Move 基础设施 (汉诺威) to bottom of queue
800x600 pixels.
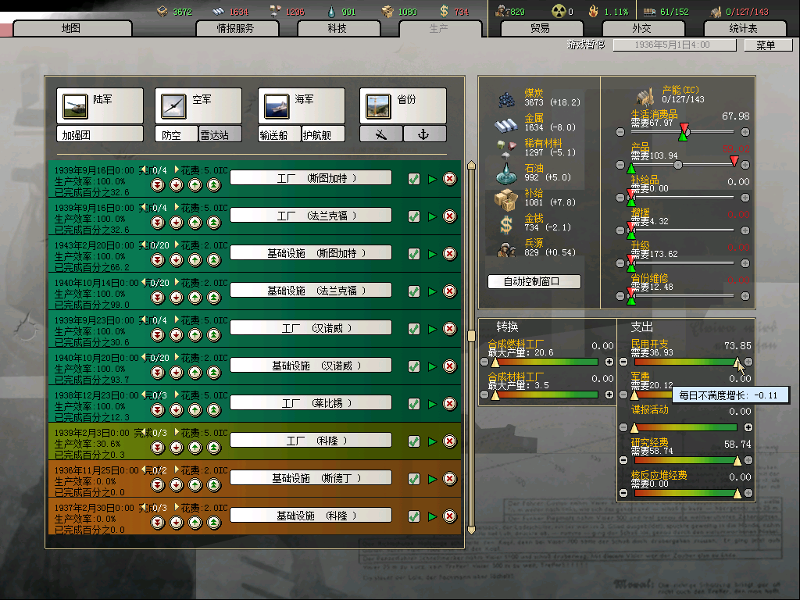coord(158,373)
